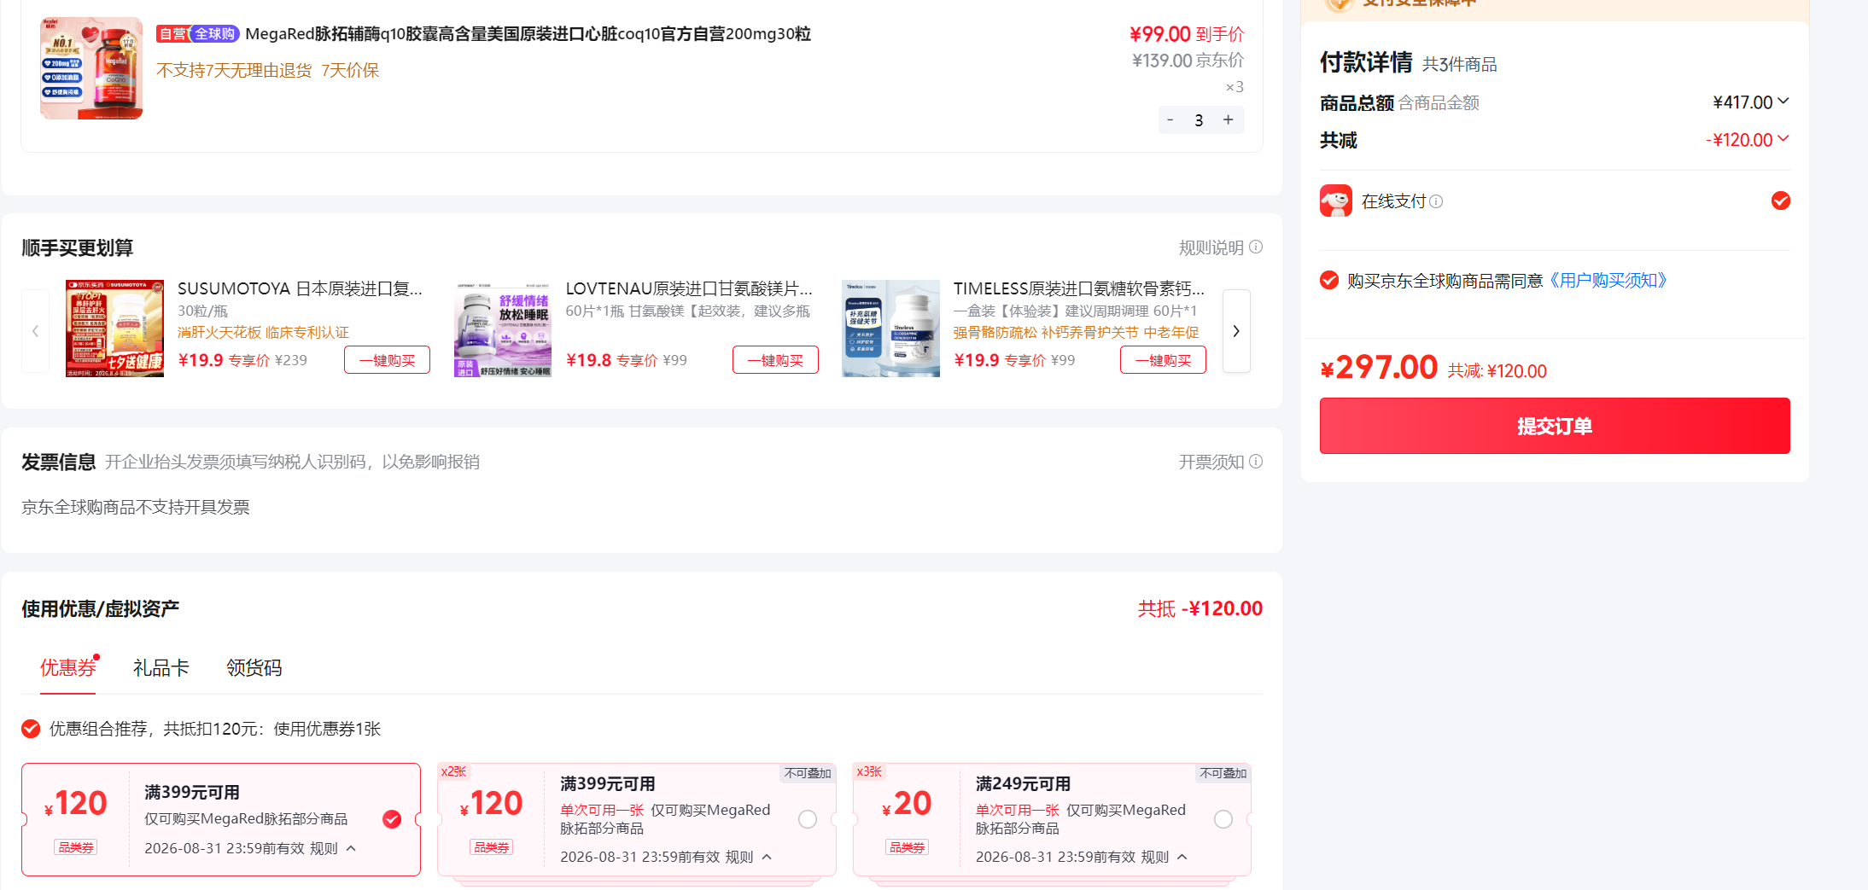Open SUSUMOTOYA 日本原装进口 product title
This screenshot has width=1868, height=890.
point(300,288)
